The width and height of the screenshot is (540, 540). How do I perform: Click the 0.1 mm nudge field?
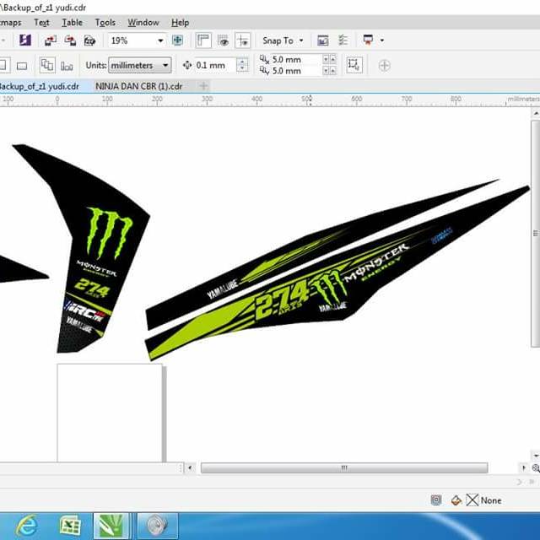215,65
